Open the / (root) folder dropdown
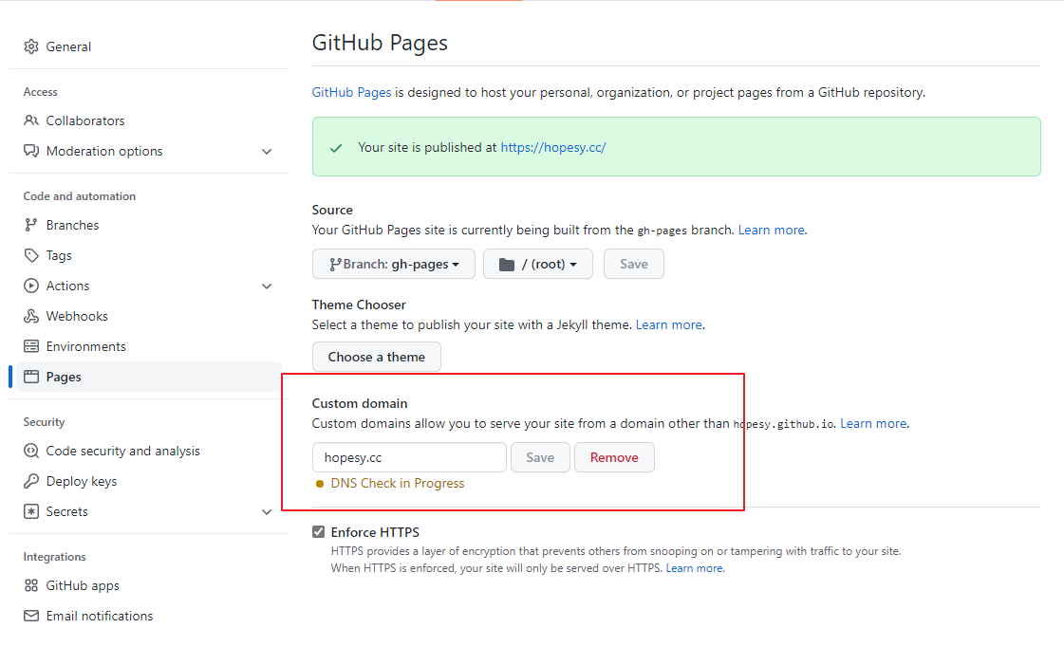Screen dimensions: 1064x665 537,264
